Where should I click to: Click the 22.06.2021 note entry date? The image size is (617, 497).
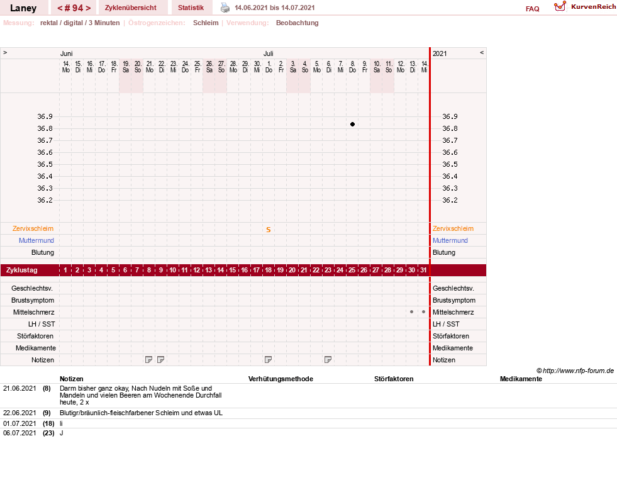pos(19,413)
